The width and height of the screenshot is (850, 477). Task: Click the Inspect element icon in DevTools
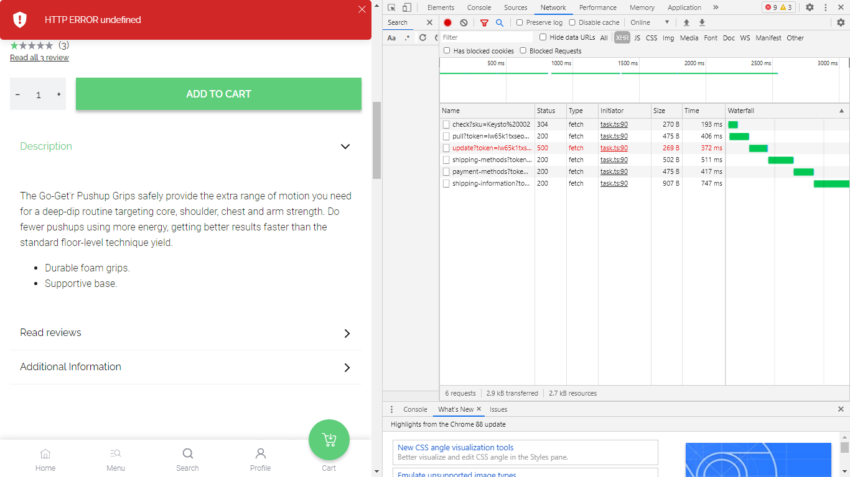point(391,7)
